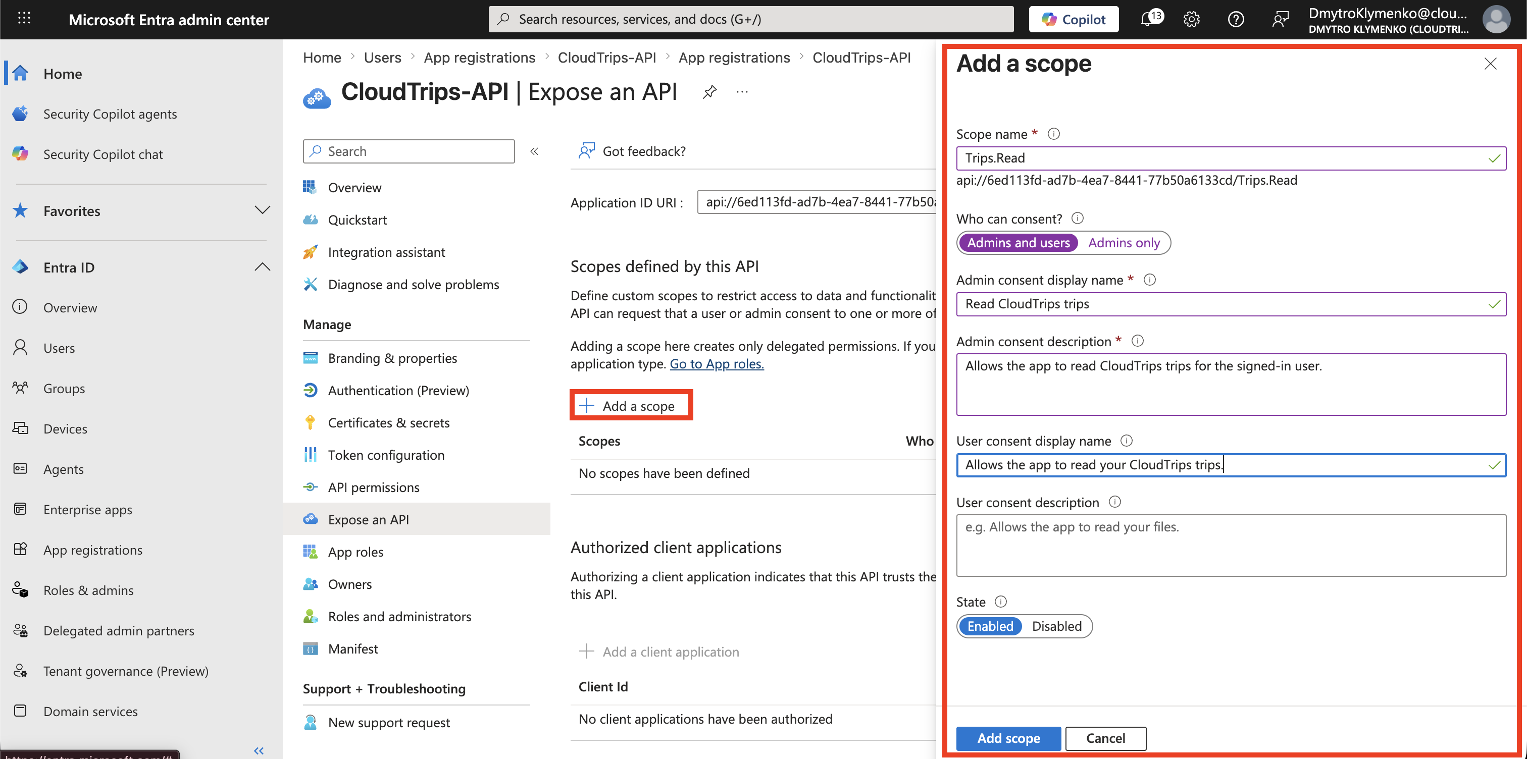1527x759 pixels.
Task: Select Admins only consent option
Action: coord(1124,242)
